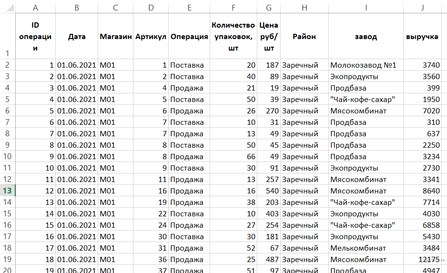Click the "Количество упаковок, шт" header cell
447x273 pixels.
(x=233, y=37)
